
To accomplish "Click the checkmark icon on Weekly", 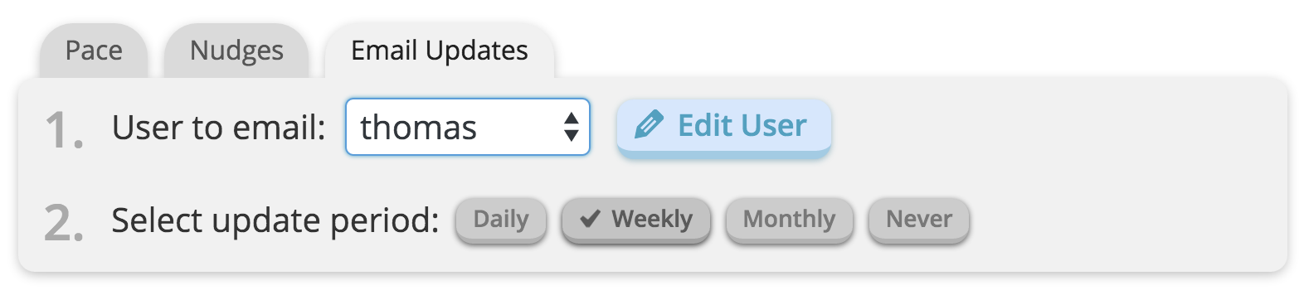I will 590,219.
